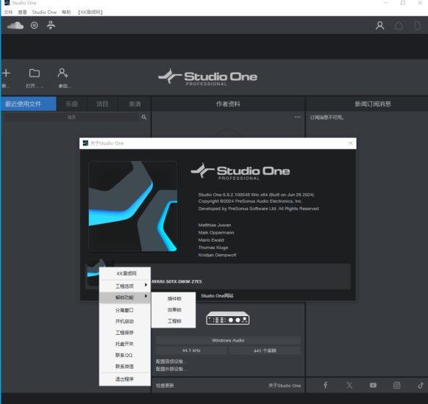This screenshot has width=428, height=404.
Task: Open the 441 个采样 buffer size selector
Action: pos(265,350)
